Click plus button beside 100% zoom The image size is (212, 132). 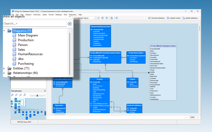click(198, 117)
